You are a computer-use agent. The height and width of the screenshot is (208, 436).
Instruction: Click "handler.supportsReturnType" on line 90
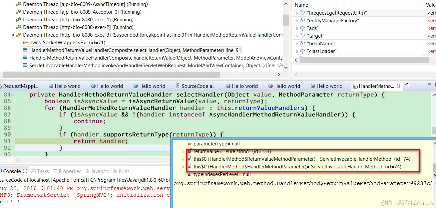(121, 134)
